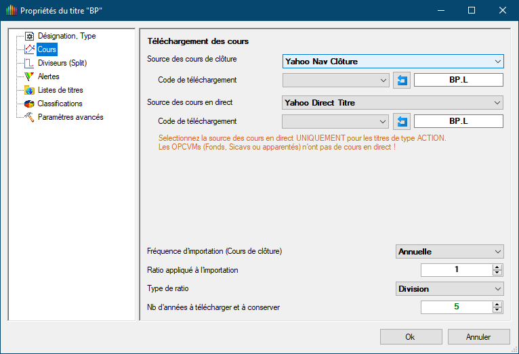Screen dimensions: 519x354
Task: Select Paramètres avancés in the sidebar
Action: [70, 117]
